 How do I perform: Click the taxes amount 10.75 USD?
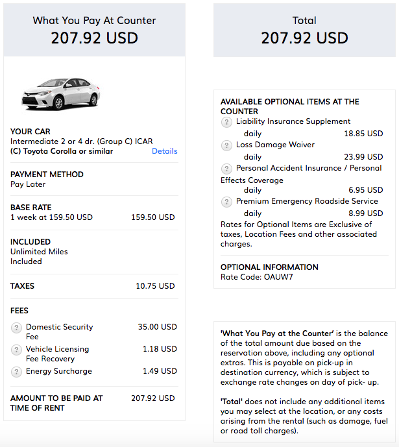coord(155,286)
